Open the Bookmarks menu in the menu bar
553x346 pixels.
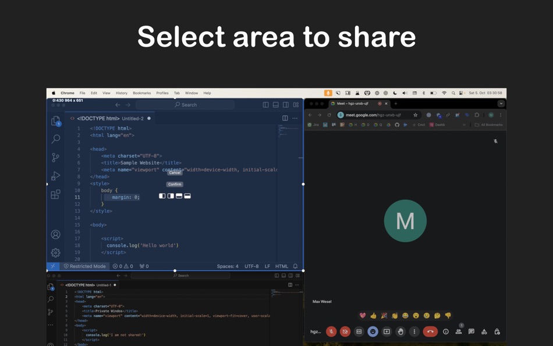click(142, 93)
